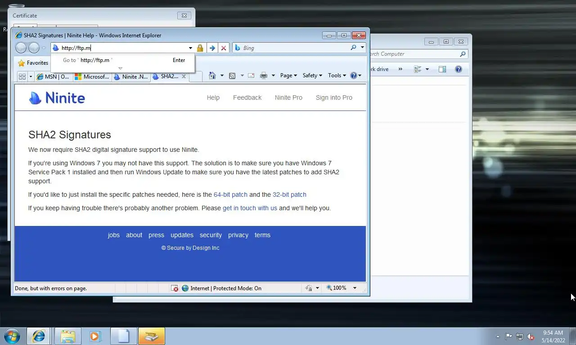Open the zoom level dropdown arrow

355,288
